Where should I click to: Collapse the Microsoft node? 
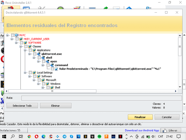tap(34, 80)
